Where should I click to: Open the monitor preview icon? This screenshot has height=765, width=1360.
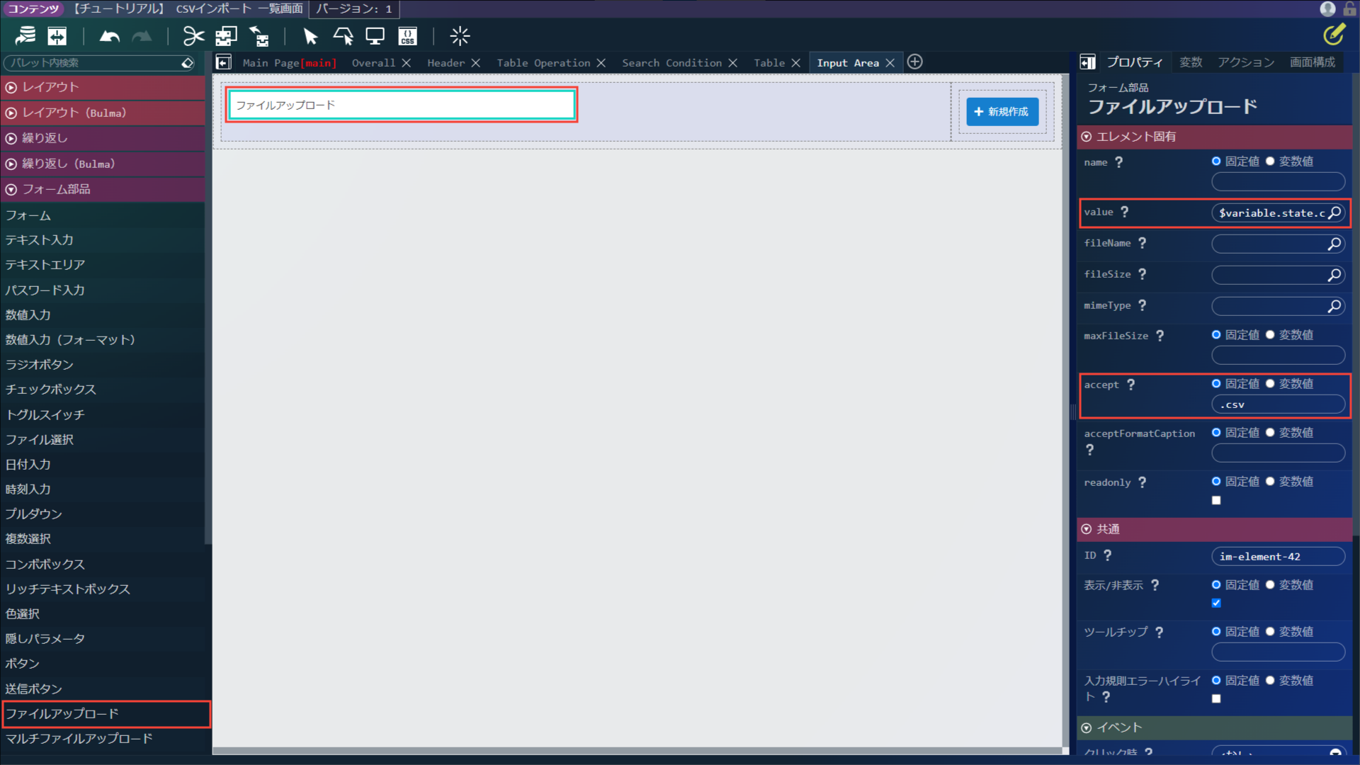pos(375,36)
